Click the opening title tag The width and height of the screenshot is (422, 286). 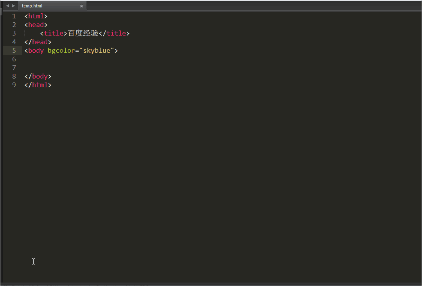(x=54, y=33)
